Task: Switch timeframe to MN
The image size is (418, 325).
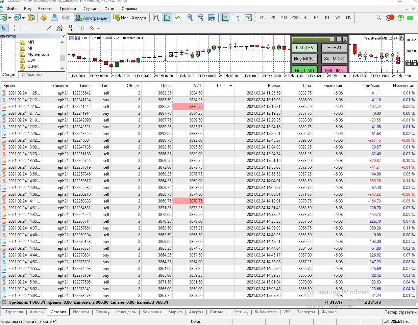Action: tap(349, 18)
